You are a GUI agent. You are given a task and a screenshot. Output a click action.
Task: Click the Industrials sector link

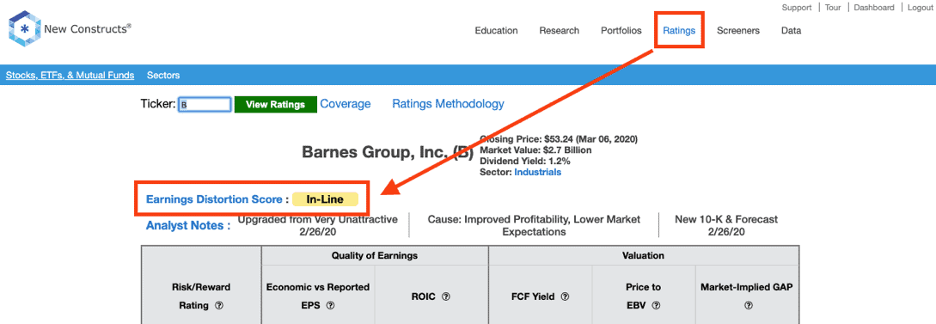pos(538,172)
